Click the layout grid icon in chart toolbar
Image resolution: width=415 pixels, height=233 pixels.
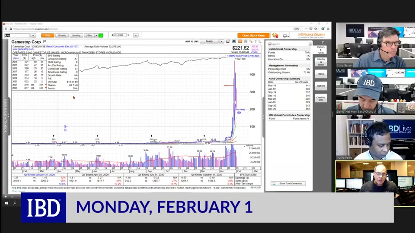click(x=234, y=41)
